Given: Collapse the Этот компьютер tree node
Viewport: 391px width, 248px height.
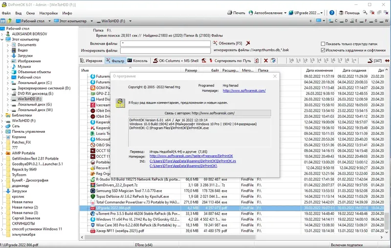Looking at the screenshot, I should [x=2, y=40].
